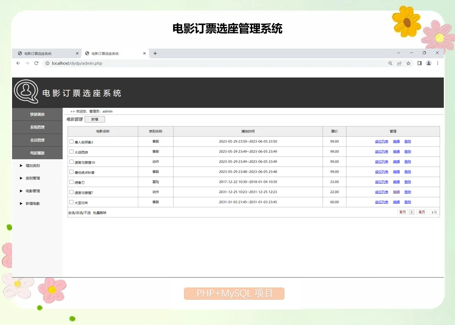This screenshot has width=455, height=325.
Task: Click the share icon in the address bar
Action: tap(399, 63)
